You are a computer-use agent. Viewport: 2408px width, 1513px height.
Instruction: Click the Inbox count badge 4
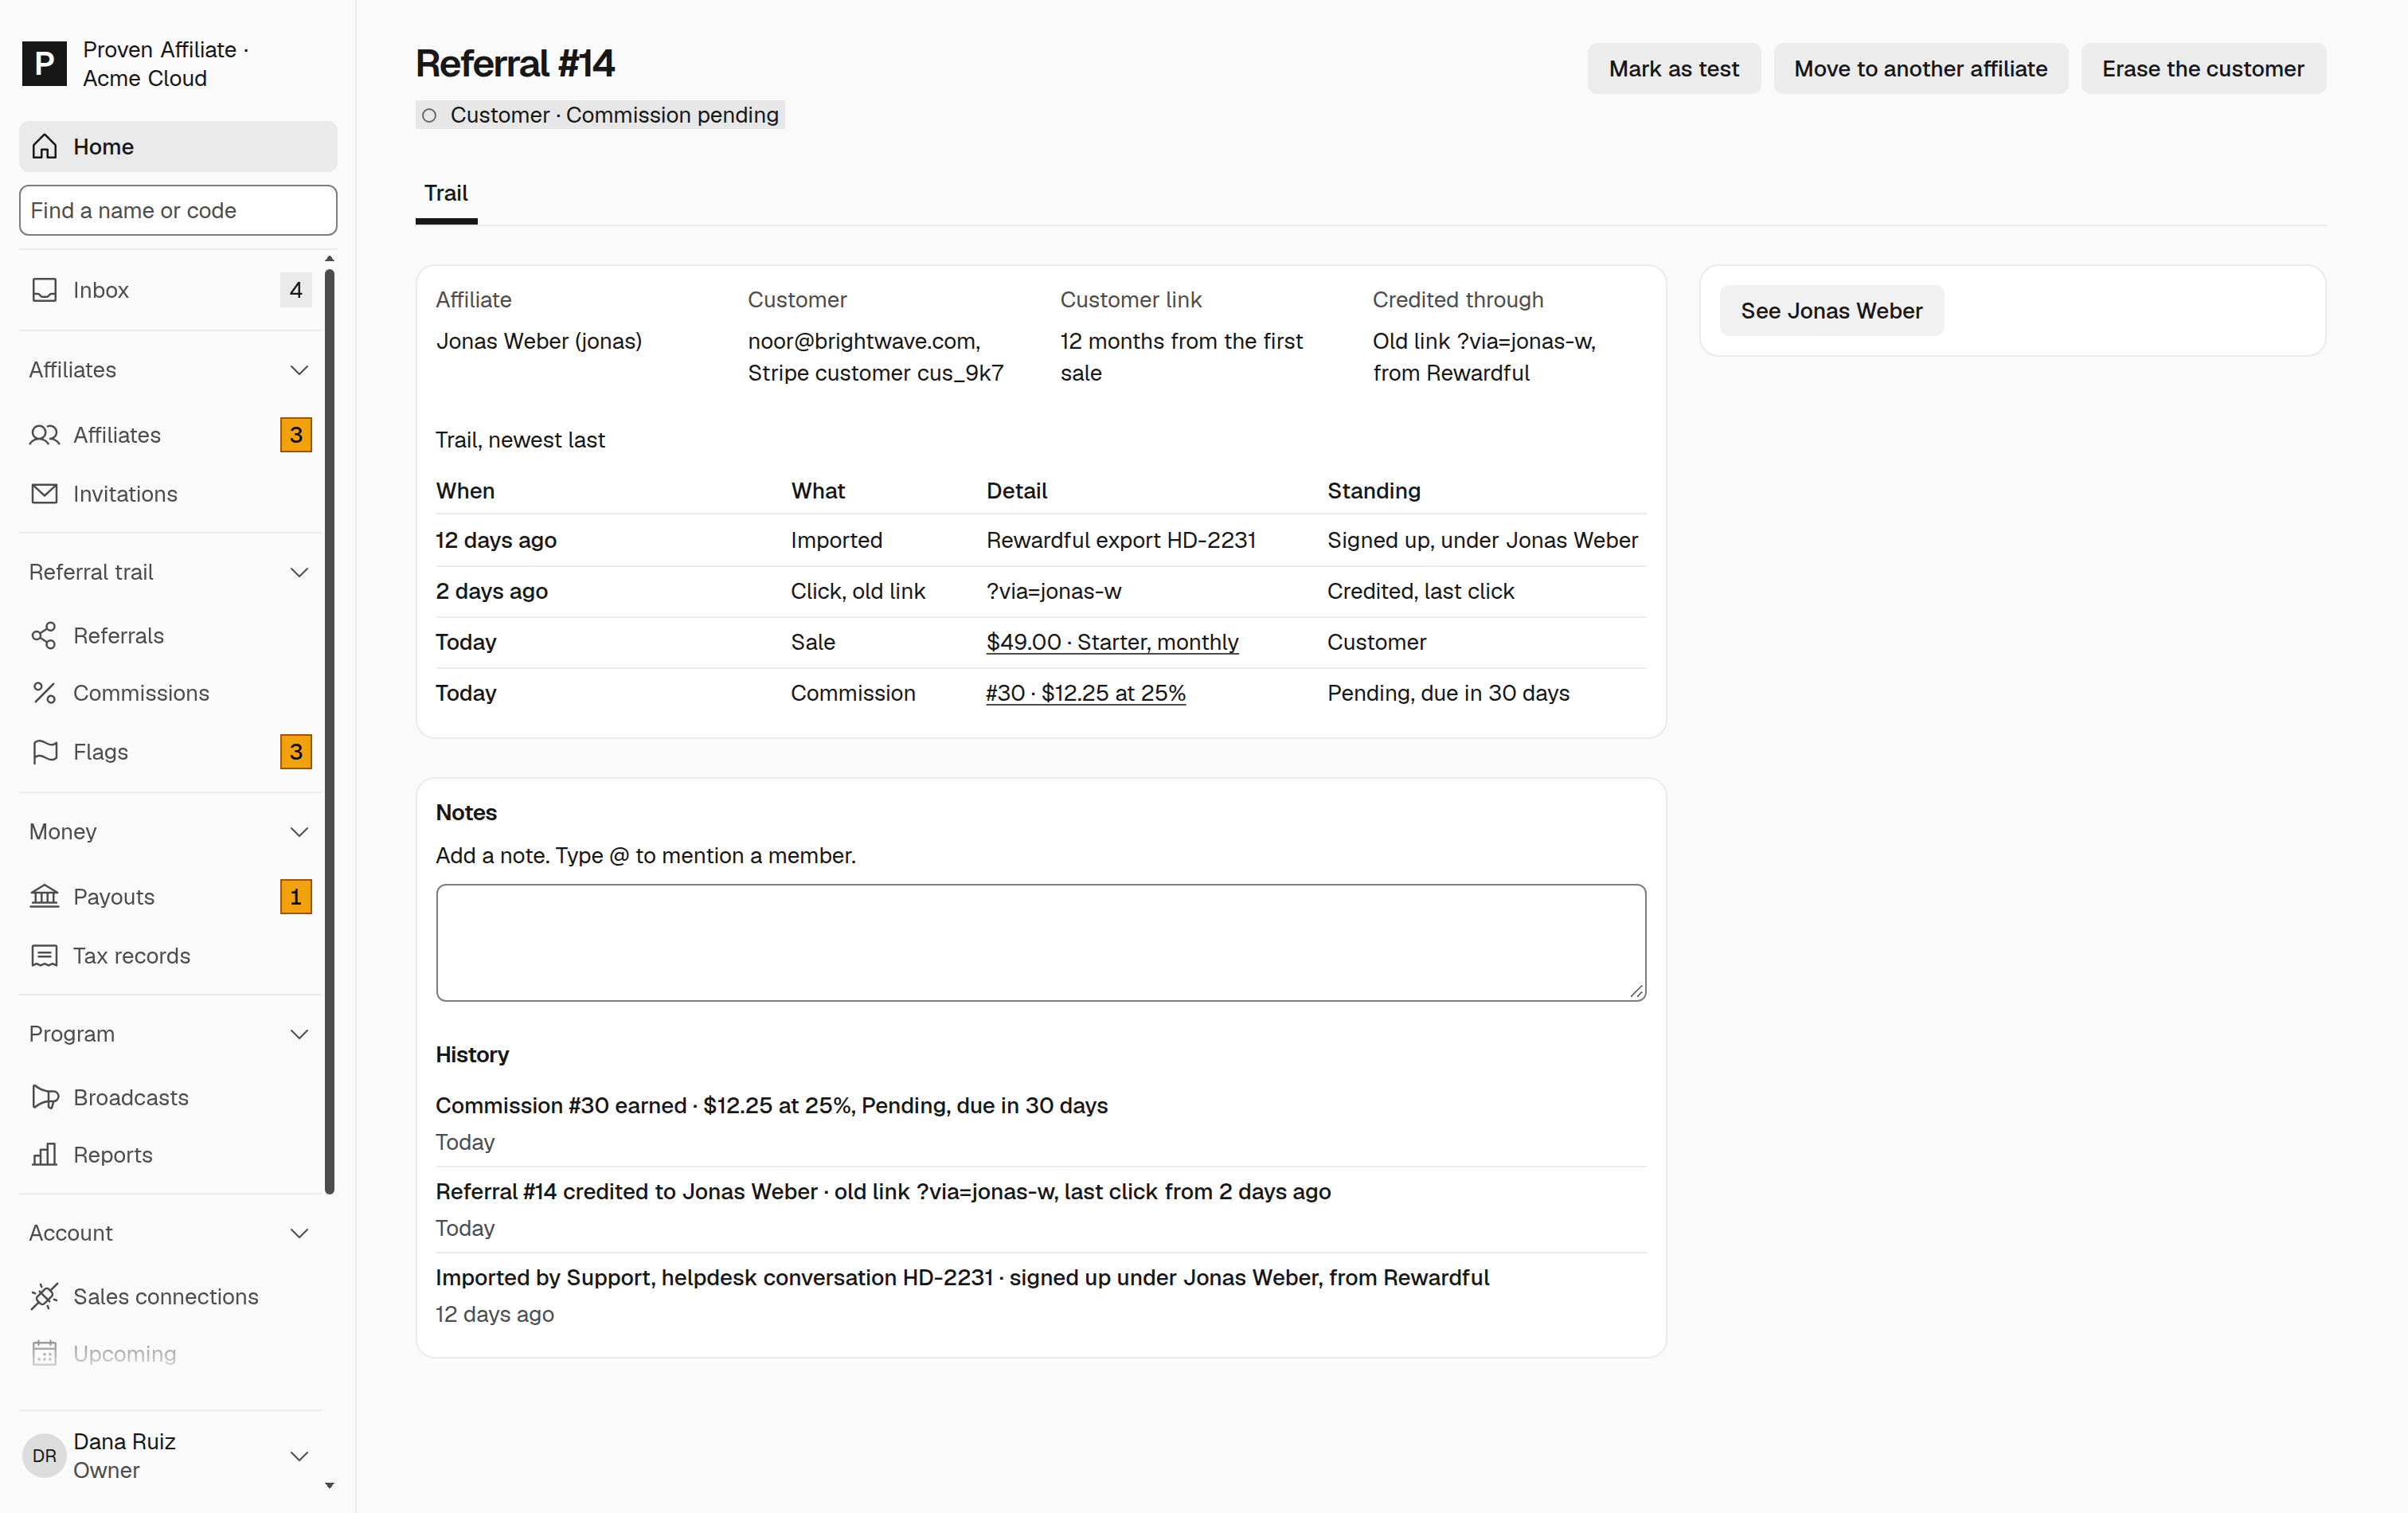[x=296, y=290]
